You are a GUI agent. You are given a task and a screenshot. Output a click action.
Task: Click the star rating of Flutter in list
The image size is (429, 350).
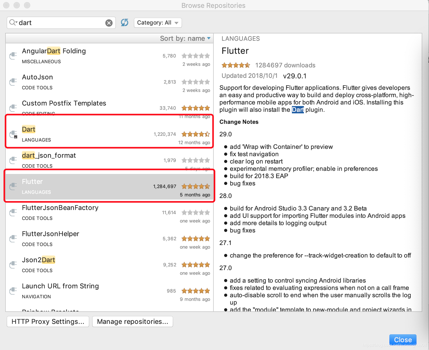tap(196, 186)
